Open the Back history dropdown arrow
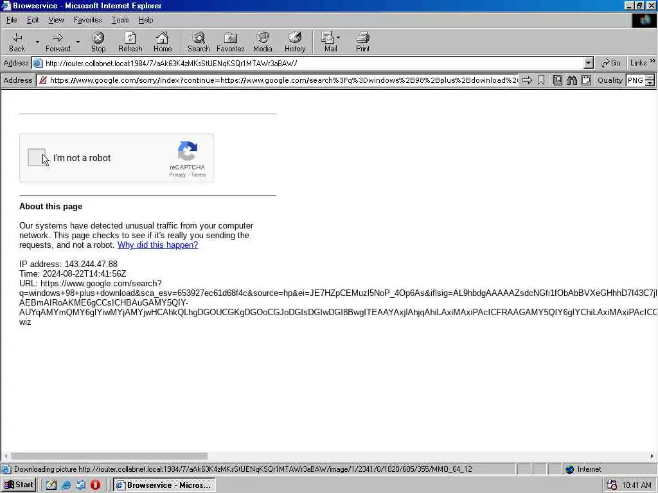Viewport: 658px width, 493px height. click(37, 42)
